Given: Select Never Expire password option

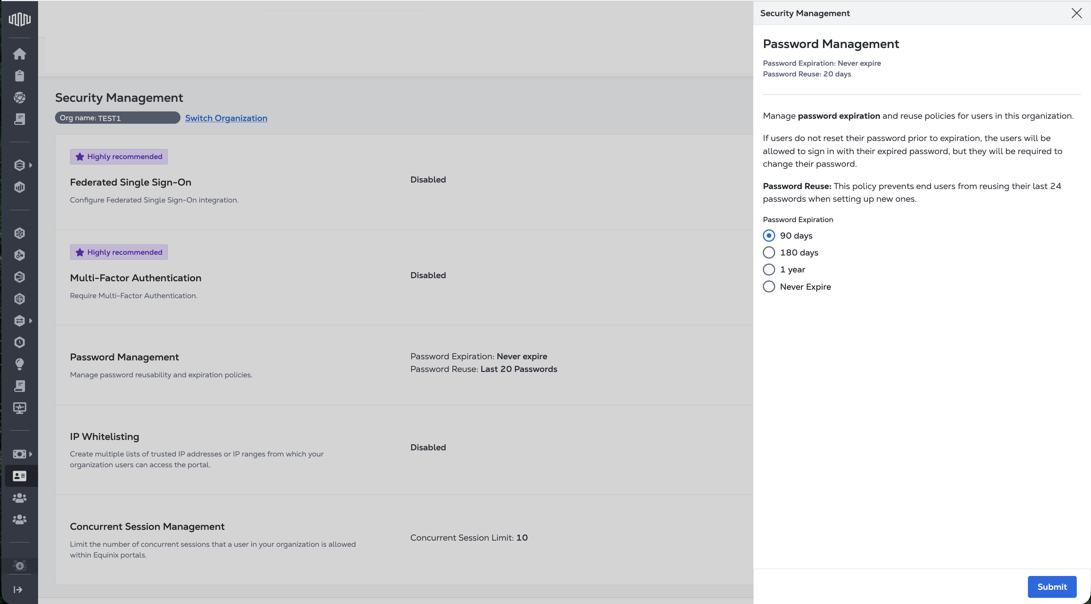Looking at the screenshot, I should (x=769, y=287).
